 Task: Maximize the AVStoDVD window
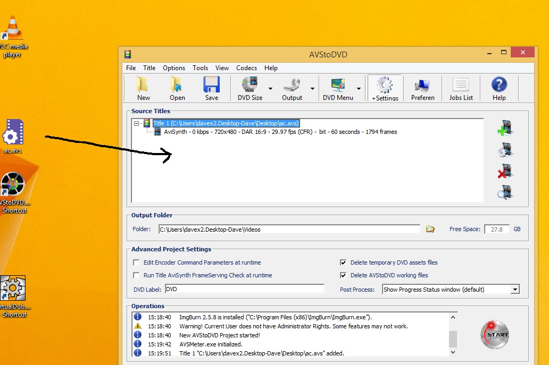click(x=503, y=53)
